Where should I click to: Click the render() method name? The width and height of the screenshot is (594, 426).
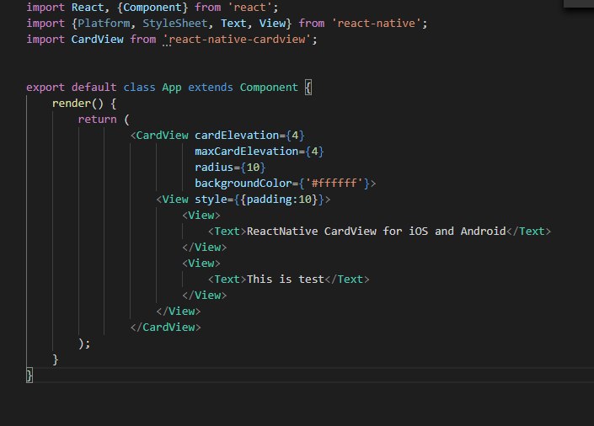pyautogui.click(x=72, y=104)
